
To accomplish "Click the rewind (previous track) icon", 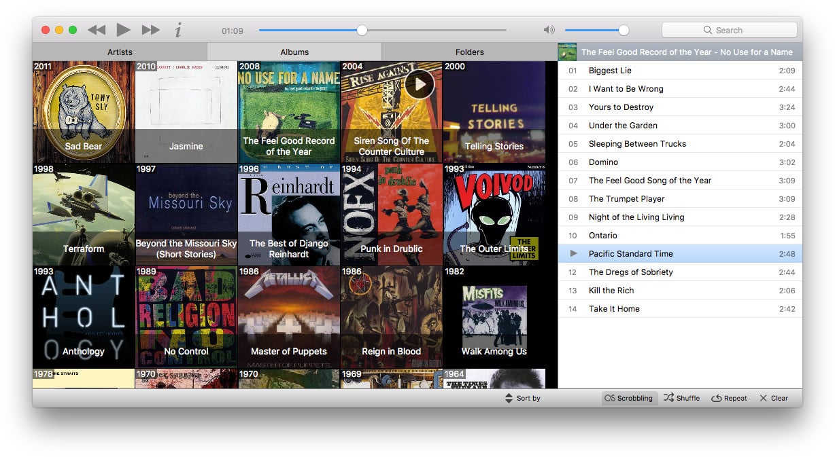I will (x=97, y=30).
